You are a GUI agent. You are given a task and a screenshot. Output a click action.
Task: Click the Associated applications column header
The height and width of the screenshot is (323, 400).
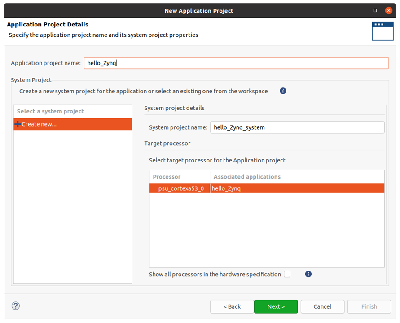(x=247, y=177)
